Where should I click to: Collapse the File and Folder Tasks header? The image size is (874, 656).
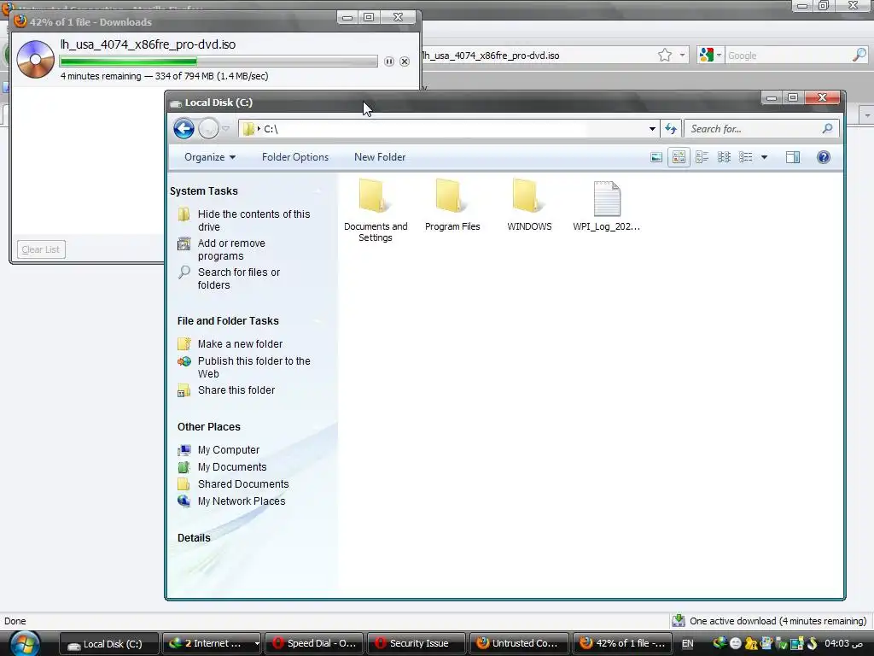(228, 321)
